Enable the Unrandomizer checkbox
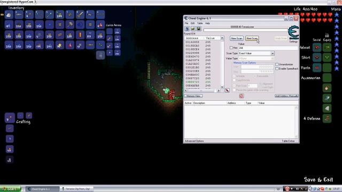The width and height of the screenshot is (342, 192). [277, 65]
